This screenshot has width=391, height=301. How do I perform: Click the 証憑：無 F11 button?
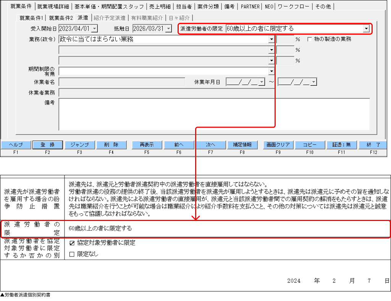pos(342,145)
